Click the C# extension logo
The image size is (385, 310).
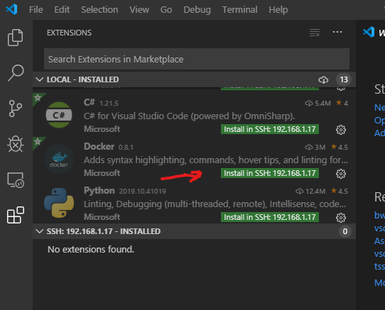point(59,115)
